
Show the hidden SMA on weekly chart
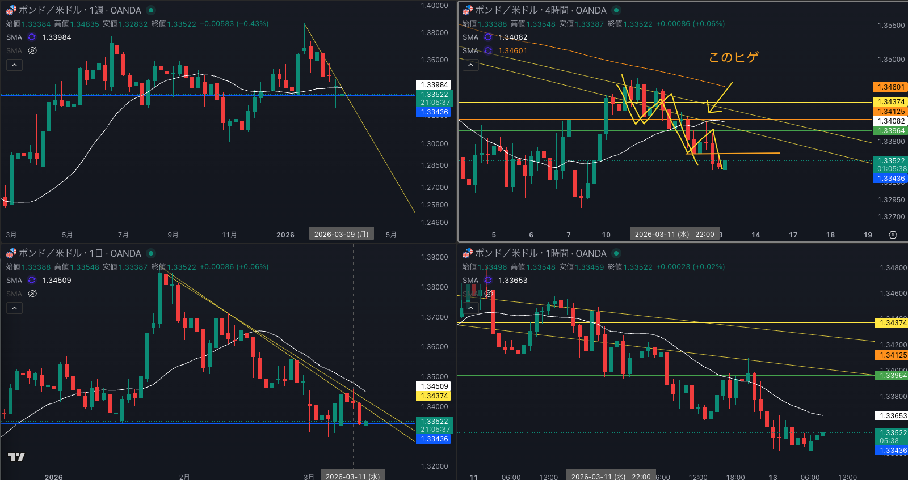pos(32,50)
